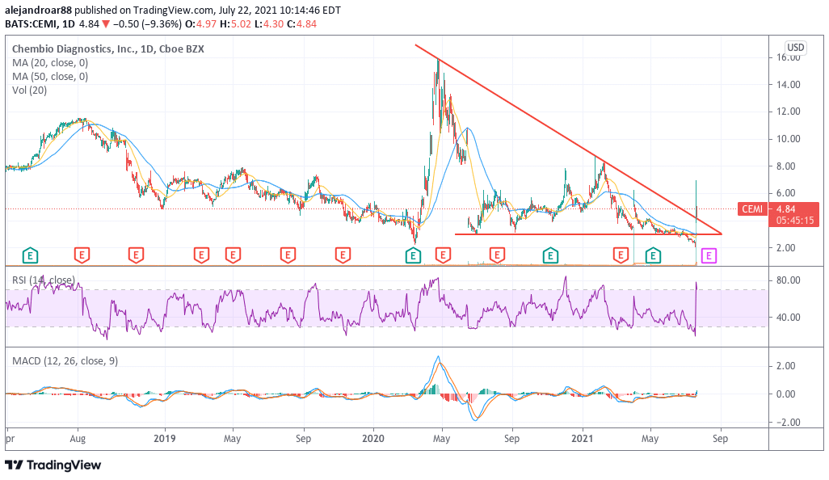829x480 pixels.
Task: Click the MA (50, close, 0) legend
Action: point(50,77)
